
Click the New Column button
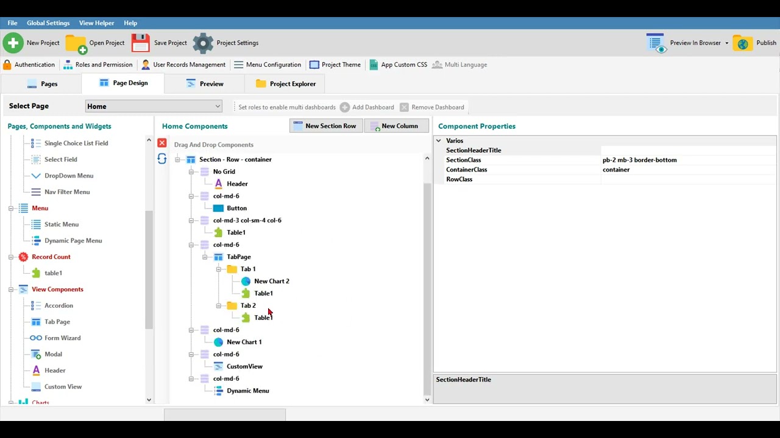[396, 126]
